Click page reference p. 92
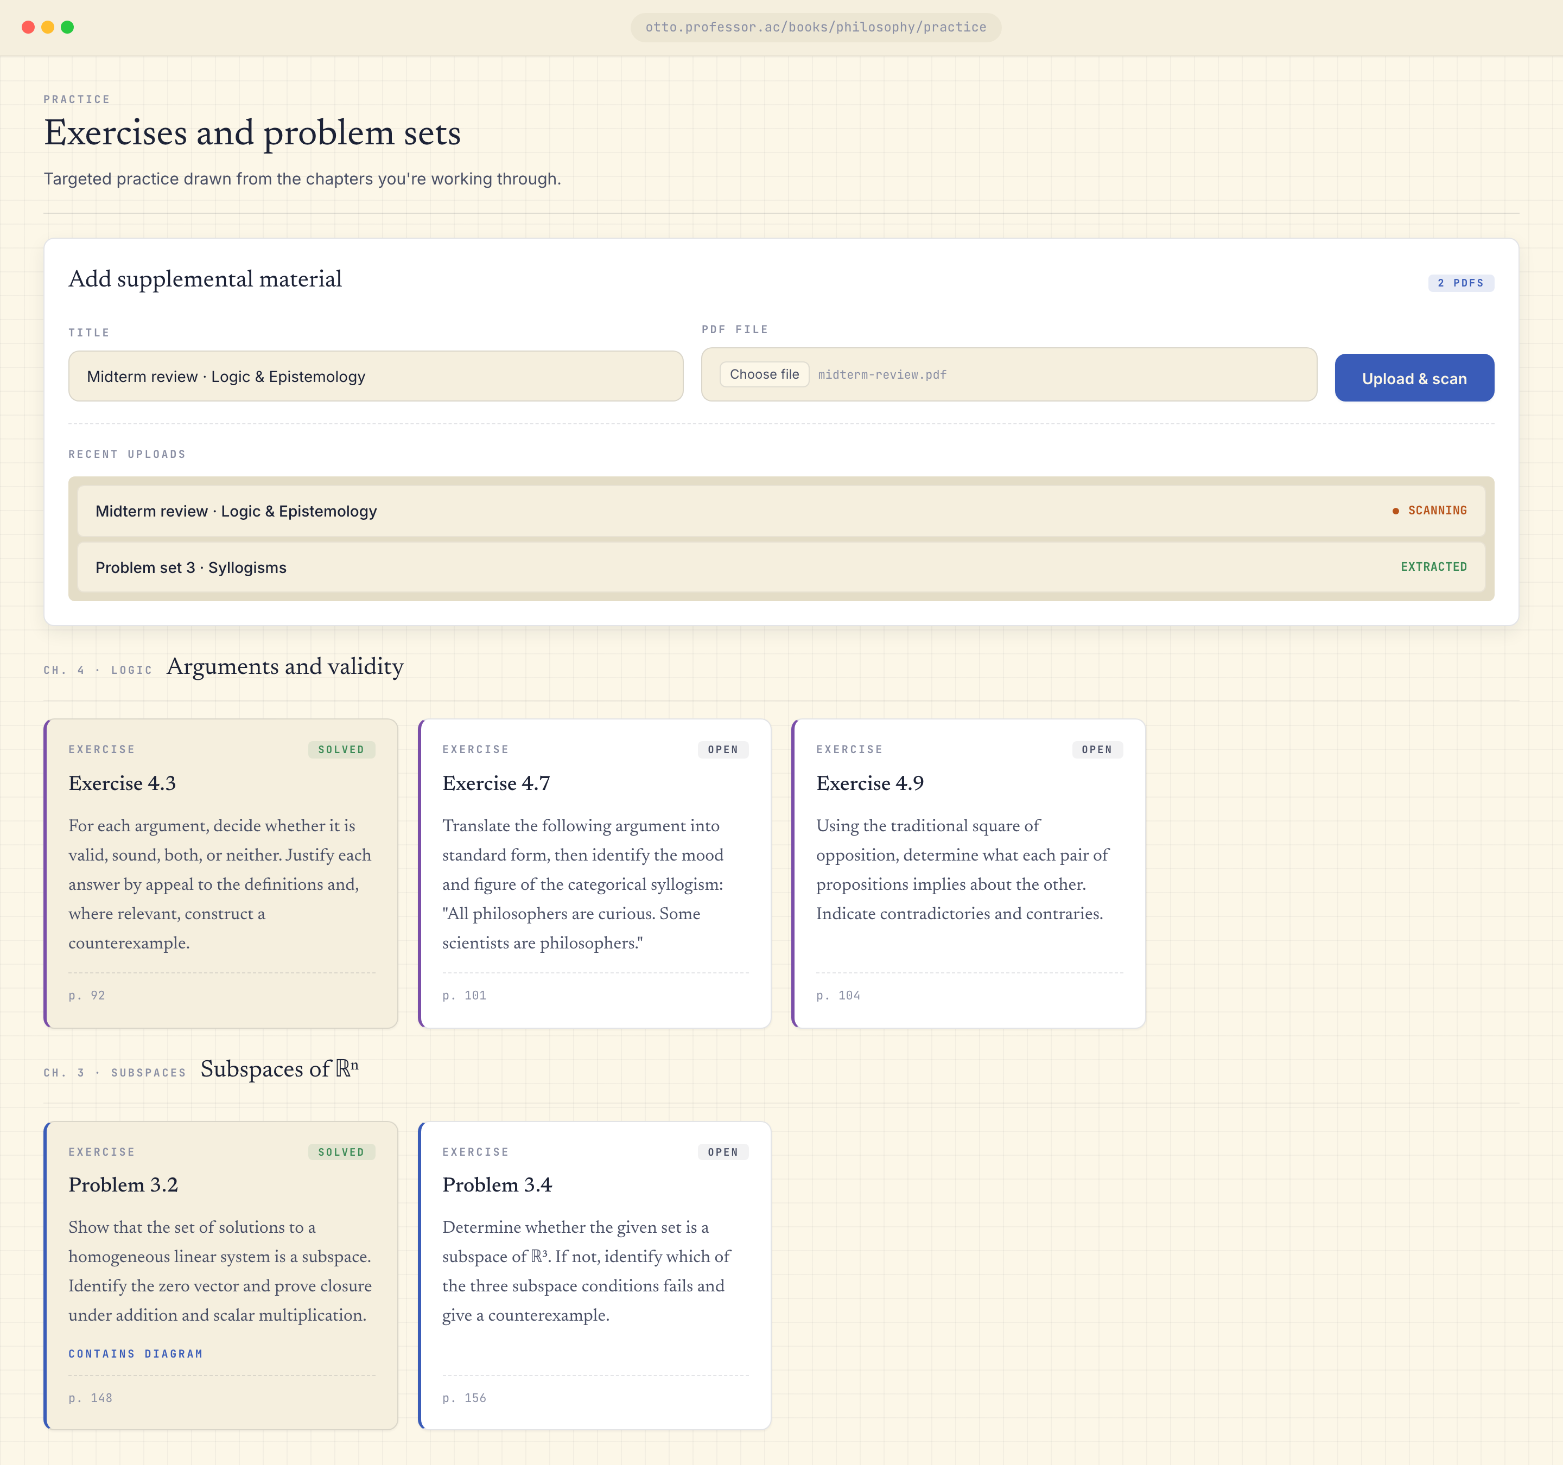This screenshot has height=1465, width=1563. (x=86, y=995)
